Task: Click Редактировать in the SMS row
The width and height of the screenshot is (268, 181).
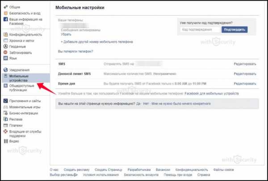Action: tap(245, 64)
